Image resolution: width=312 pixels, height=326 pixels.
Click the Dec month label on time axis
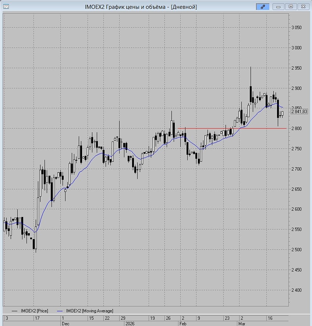65,324
